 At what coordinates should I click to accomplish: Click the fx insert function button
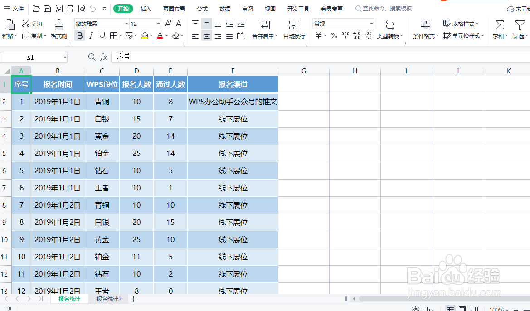[x=103, y=58]
